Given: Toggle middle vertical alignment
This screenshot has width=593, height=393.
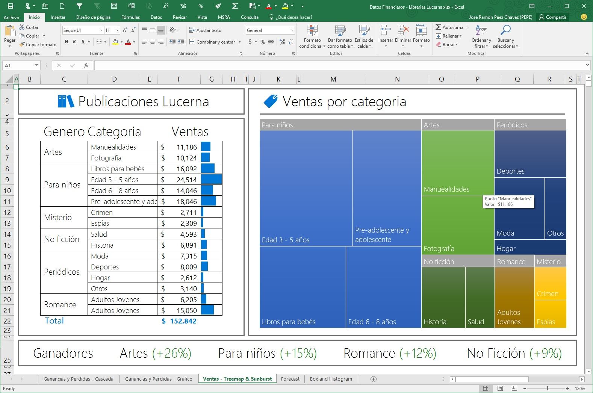Looking at the screenshot, I should click(x=153, y=30).
